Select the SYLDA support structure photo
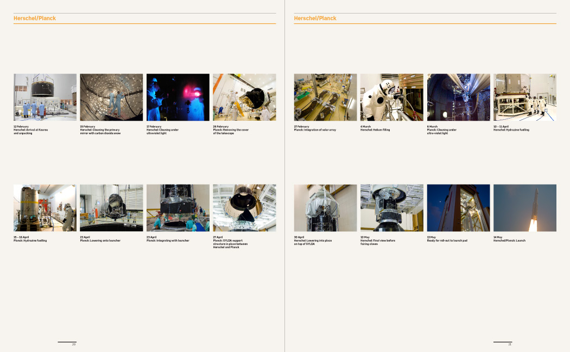Image resolution: width=570 pixels, height=352 pixels. point(244,208)
